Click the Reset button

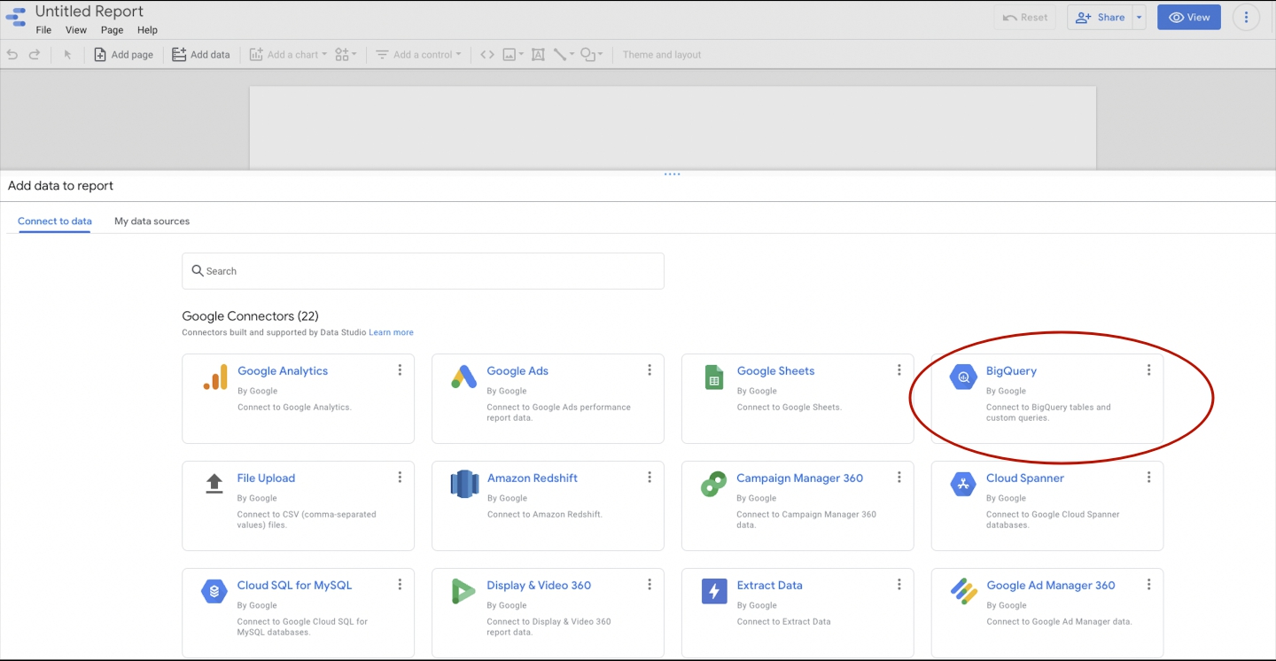click(x=1025, y=17)
